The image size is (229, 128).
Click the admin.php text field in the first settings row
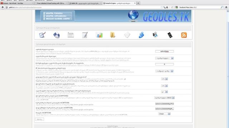point(165,51)
